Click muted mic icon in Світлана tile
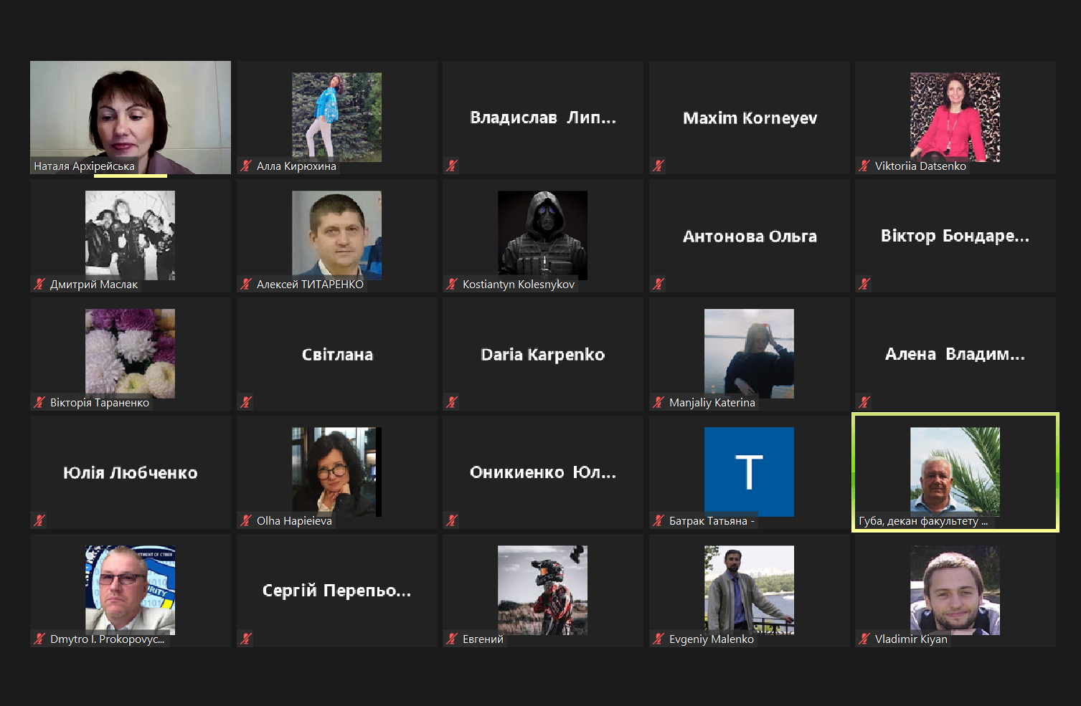1081x706 pixels. (246, 402)
